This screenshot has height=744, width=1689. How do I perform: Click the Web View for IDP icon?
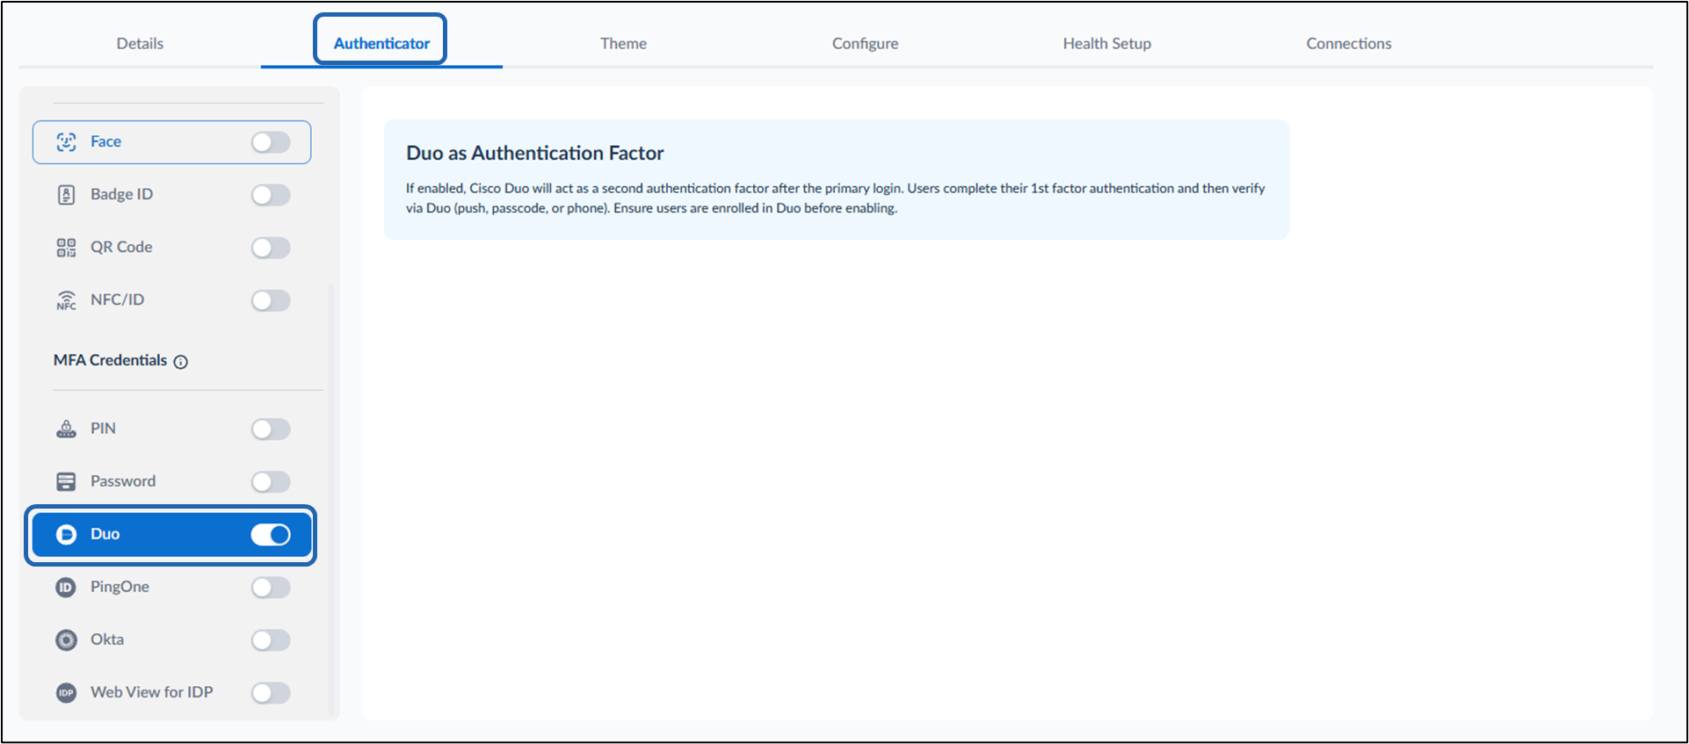[x=66, y=693]
